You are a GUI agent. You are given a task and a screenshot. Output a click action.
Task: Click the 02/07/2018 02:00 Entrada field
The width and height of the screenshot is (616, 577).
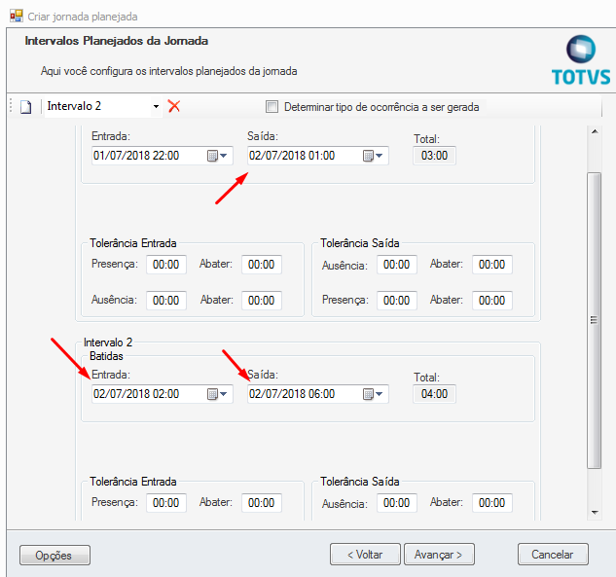pyautogui.click(x=162, y=394)
